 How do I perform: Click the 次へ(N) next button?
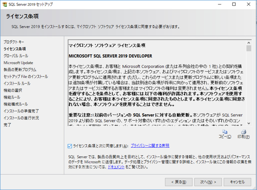pyautogui.click(x=208, y=182)
